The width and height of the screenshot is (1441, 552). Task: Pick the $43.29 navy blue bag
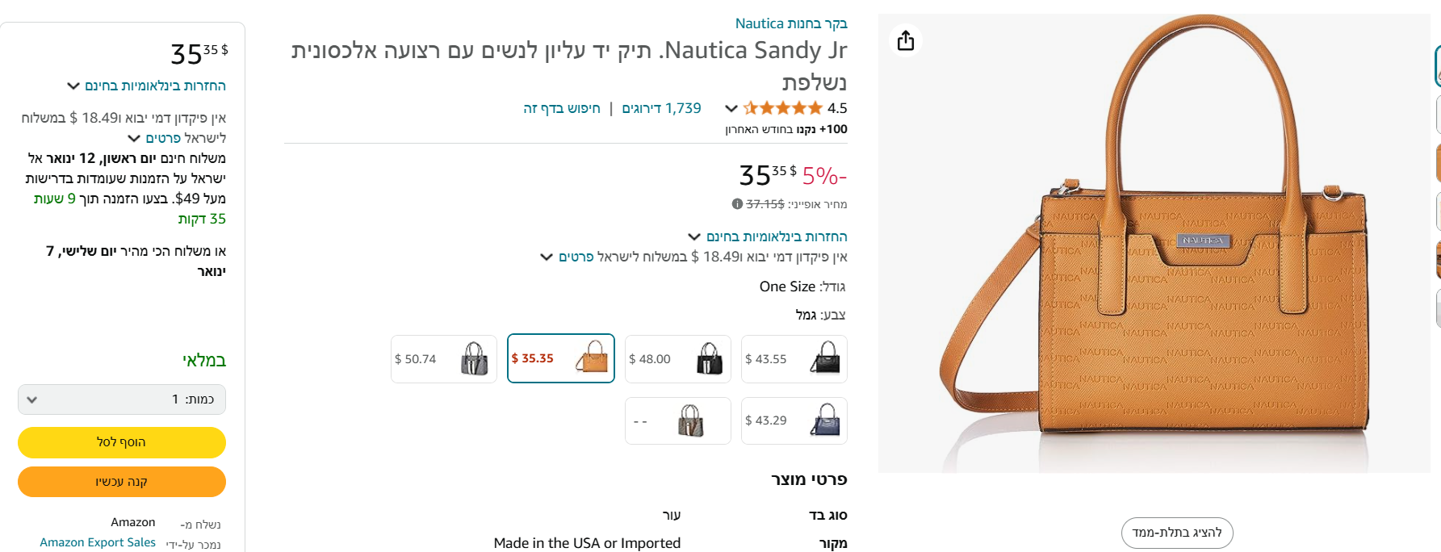coord(794,420)
